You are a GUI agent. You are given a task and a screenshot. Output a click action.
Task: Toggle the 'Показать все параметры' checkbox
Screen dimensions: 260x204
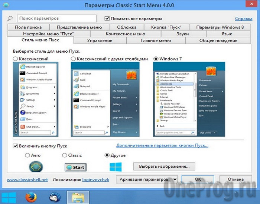(x=107, y=19)
